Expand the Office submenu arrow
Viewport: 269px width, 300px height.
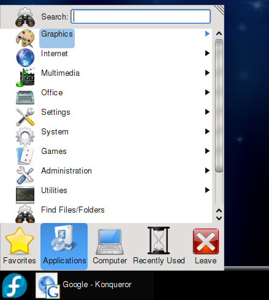pos(207,92)
